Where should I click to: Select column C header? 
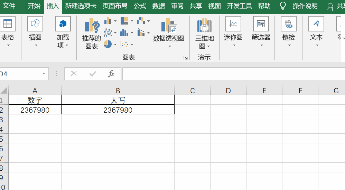(192, 91)
